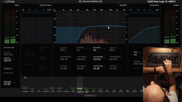Click the input level meter
This screenshot has height=102, width=182.
coord(10,27)
